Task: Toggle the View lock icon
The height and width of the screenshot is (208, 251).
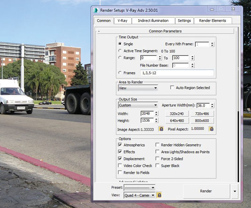Action: pos(159,195)
